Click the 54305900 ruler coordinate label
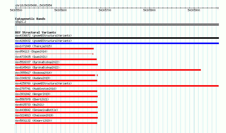Image resolution: width=226 pixels, height=133 pixels. click(194, 10)
